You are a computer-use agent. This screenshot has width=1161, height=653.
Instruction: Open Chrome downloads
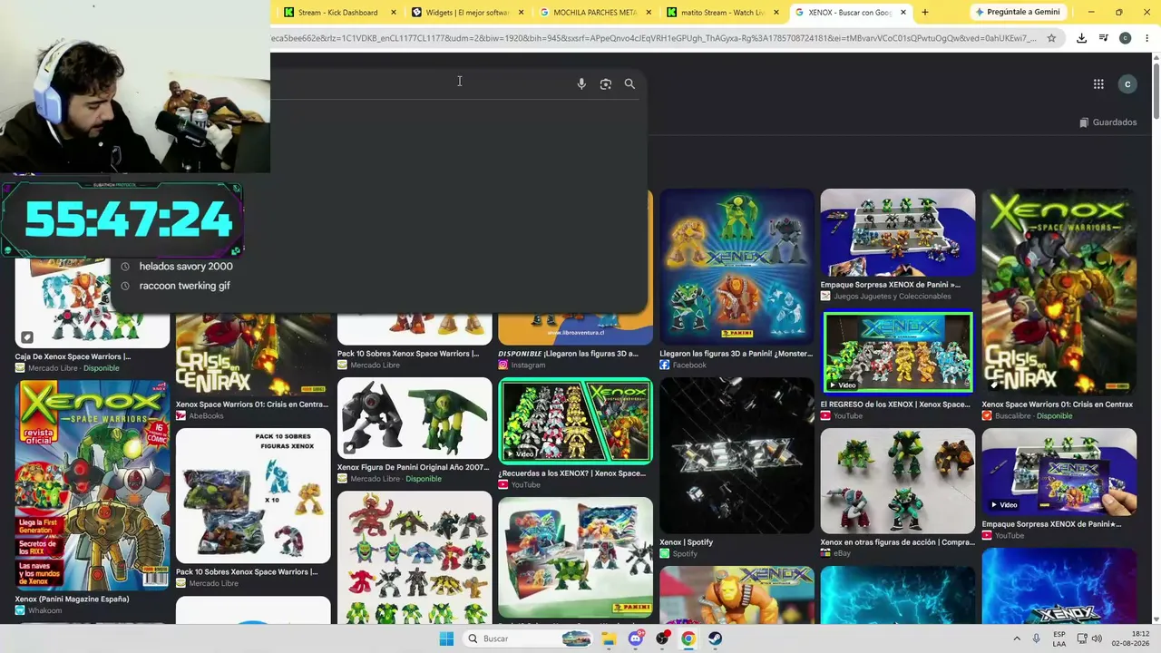pyautogui.click(x=1081, y=38)
